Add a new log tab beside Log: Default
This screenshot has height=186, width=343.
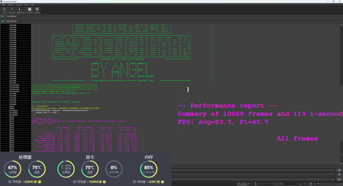[2, 21]
